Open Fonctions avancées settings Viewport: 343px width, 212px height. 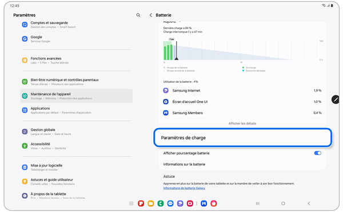tap(77, 60)
